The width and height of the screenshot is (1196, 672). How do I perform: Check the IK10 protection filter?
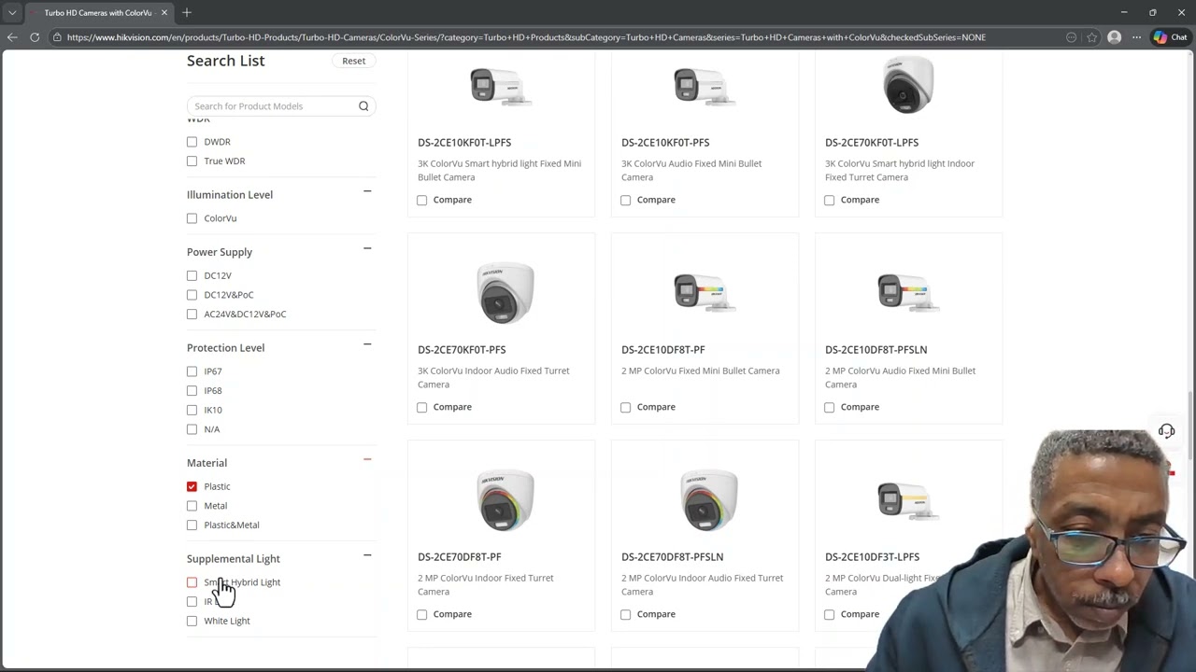(x=192, y=410)
